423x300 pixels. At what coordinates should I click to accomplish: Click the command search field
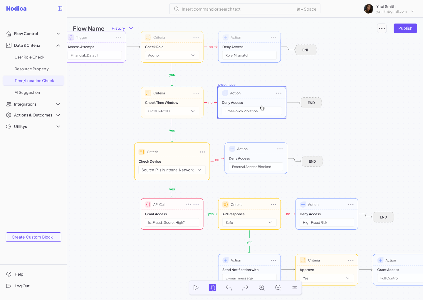pos(245,9)
